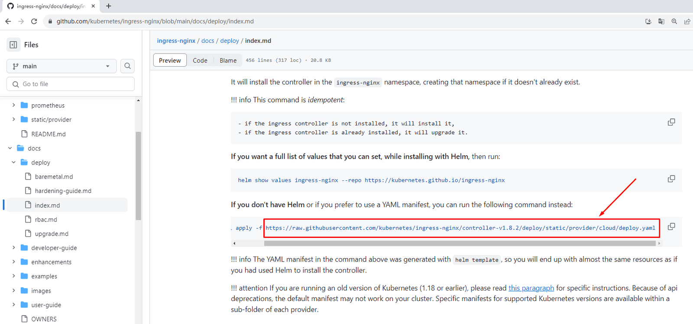Click the file tree scroll-up arrow
This screenshot has width=693, height=324.
point(139,100)
